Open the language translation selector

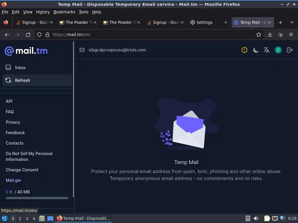coord(267,50)
